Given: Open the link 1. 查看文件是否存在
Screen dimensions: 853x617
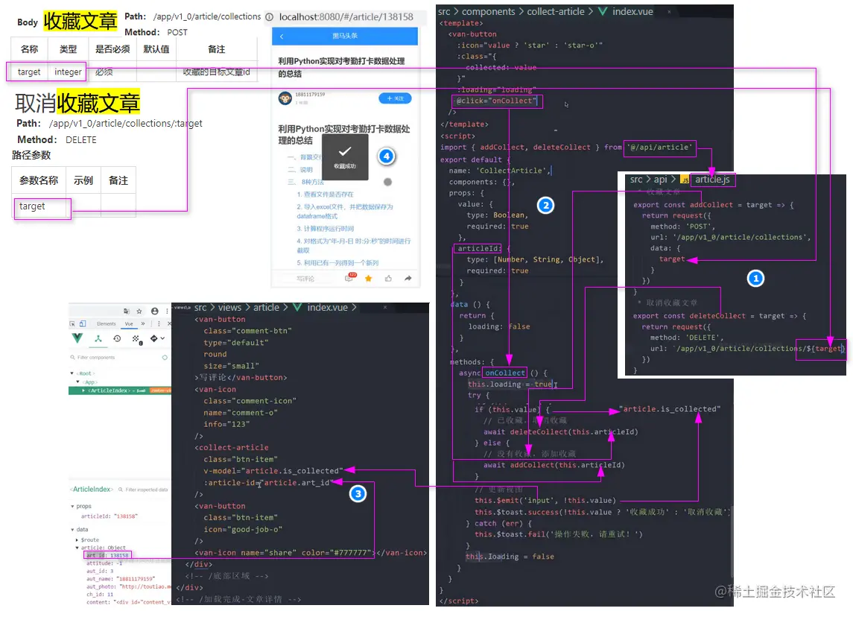Looking at the screenshot, I should tap(326, 194).
